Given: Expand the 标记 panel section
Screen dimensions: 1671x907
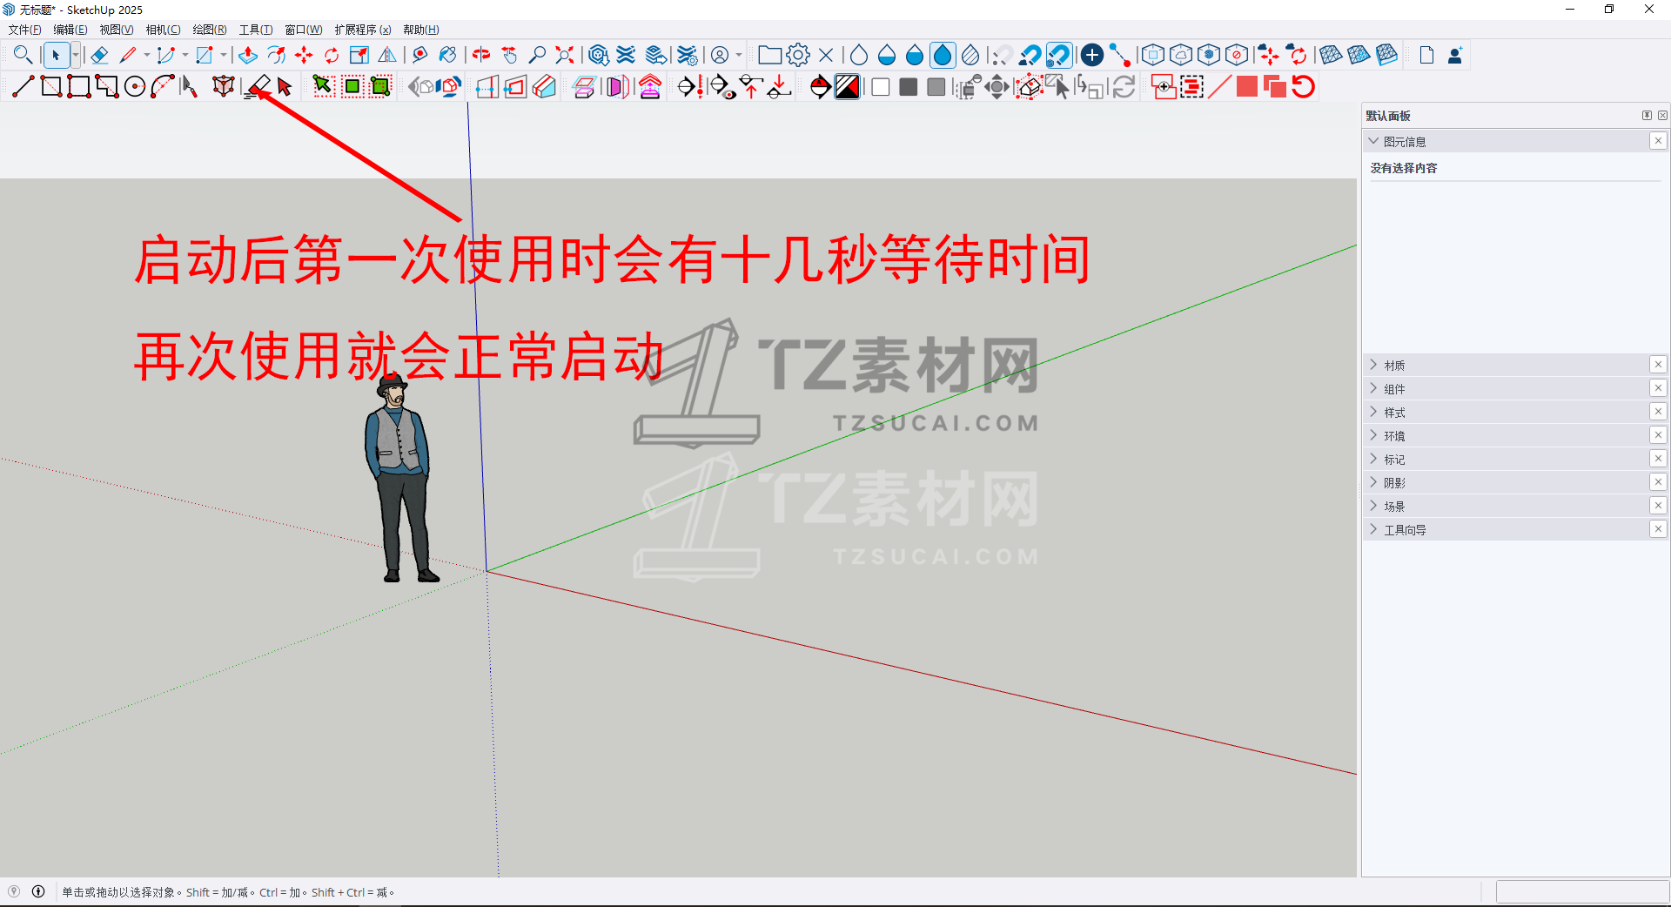Looking at the screenshot, I should [x=1373, y=459].
